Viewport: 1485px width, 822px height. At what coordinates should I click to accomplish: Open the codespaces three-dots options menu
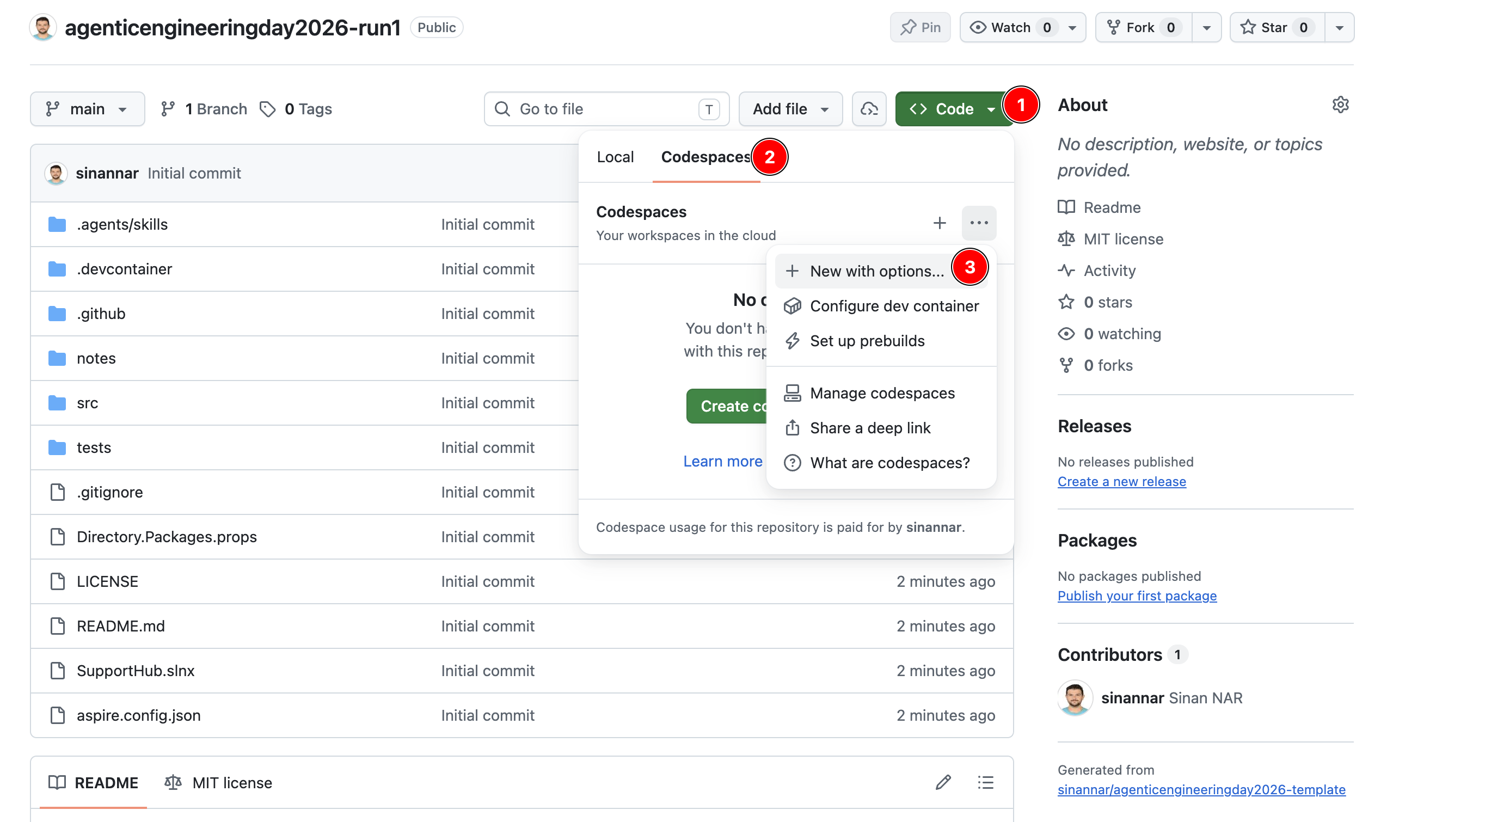click(x=978, y=223)
